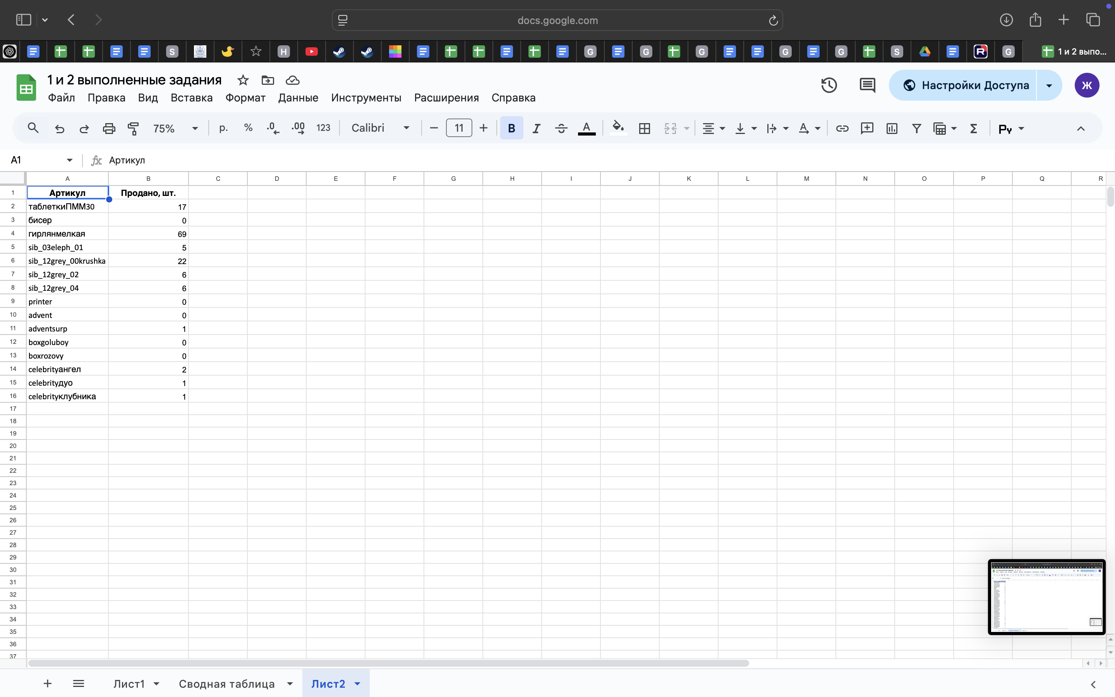Open the 123 number formats menu
Image resolution: width=1115 pixels, height=697 pixels.
(x=323, y=128)
